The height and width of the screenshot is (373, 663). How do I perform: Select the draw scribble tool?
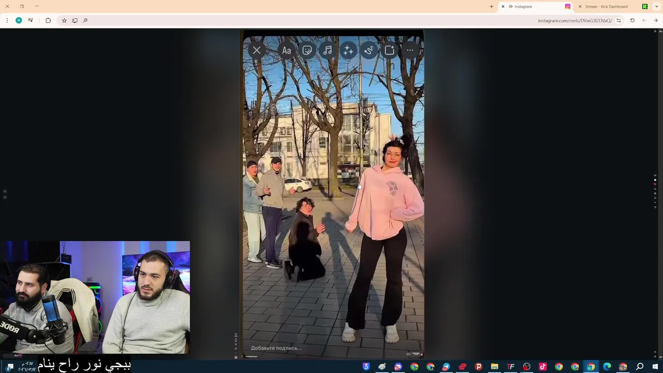pyautogui.click(x=369, y=50)
